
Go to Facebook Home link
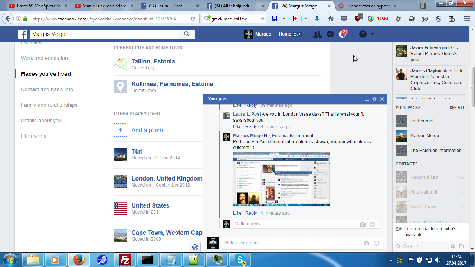285,34
